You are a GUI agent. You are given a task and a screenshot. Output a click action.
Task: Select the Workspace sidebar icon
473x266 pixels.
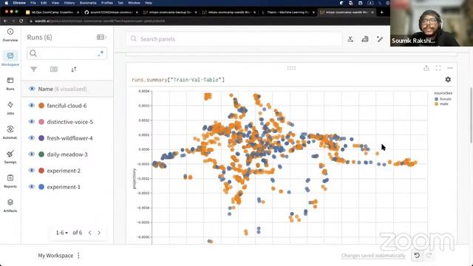coord(10,58)
